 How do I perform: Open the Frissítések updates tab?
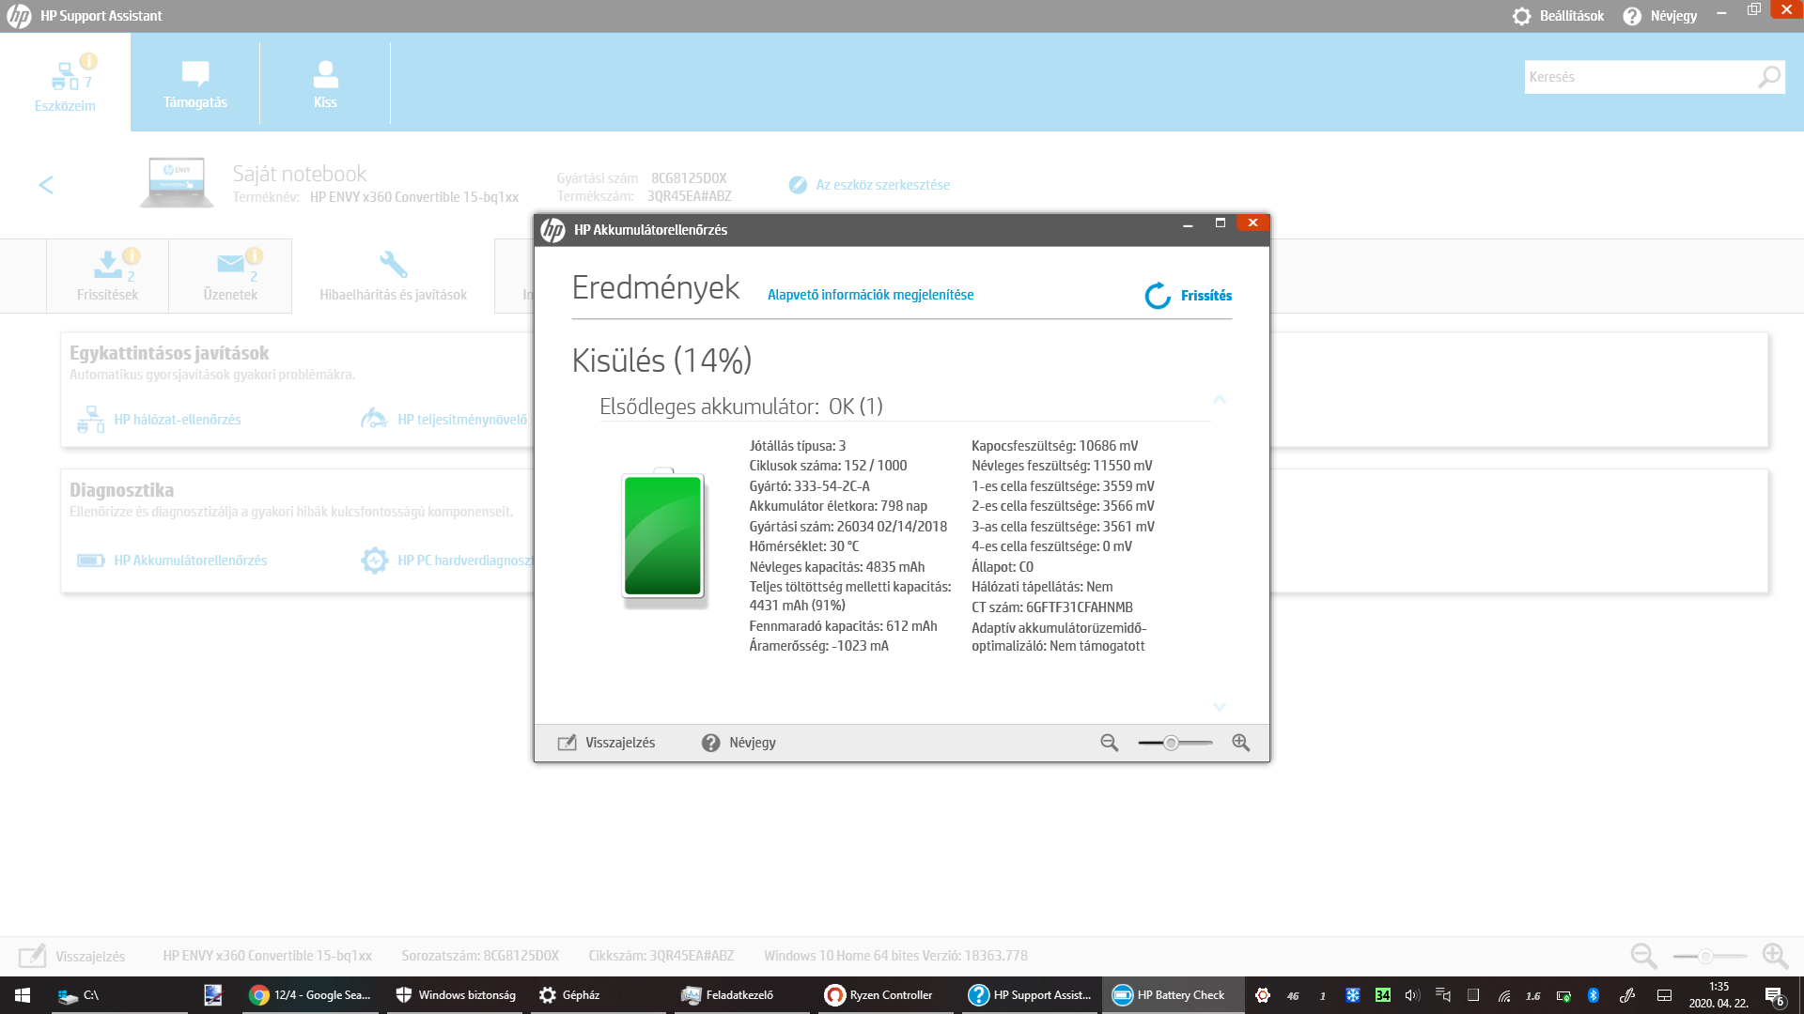point(107,275)
